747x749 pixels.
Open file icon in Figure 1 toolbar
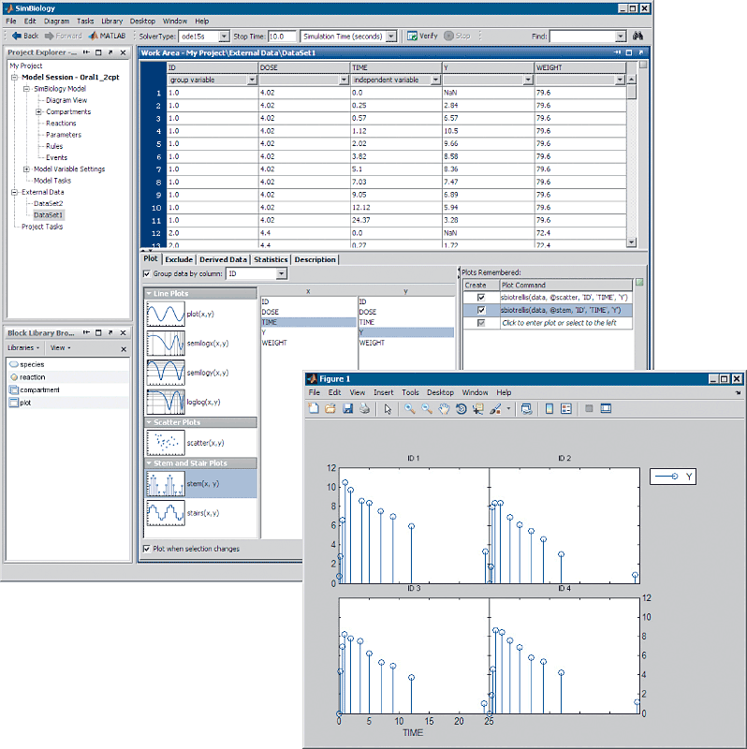click(330, 409)
